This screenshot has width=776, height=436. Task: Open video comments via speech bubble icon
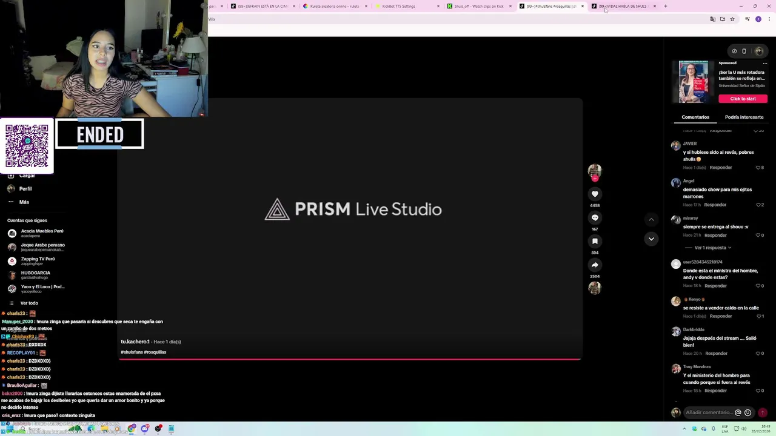point(595,217)
